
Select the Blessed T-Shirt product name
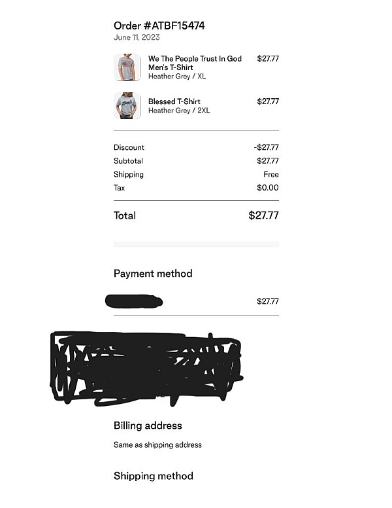(174, 101)
